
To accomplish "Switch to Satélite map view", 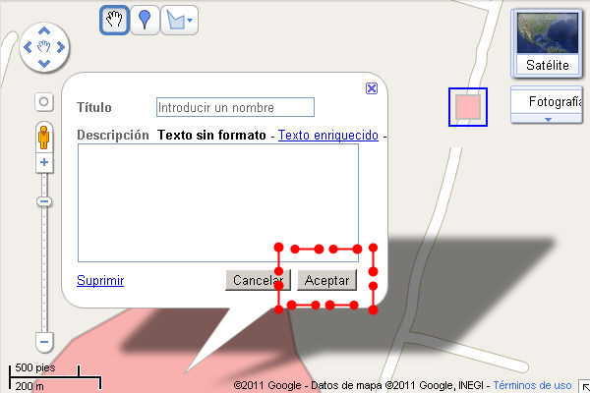I will [547, 43].
